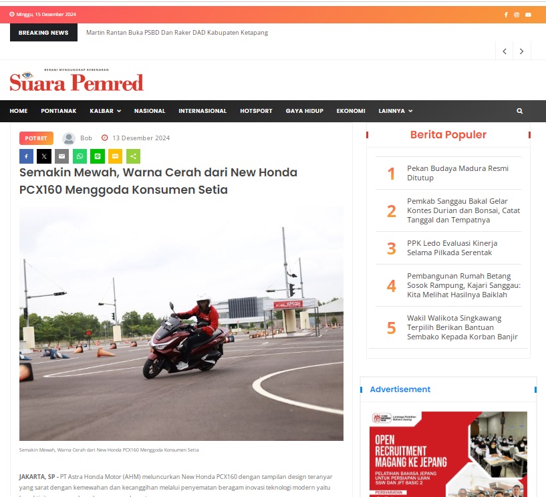
Task: Open the Internasional section
Action: coord(202,111)
